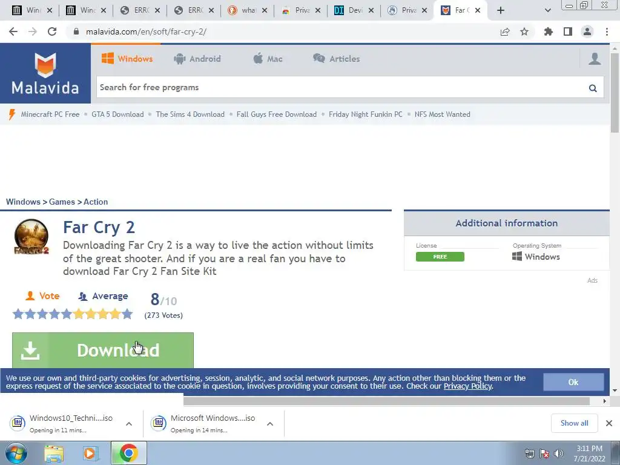620x465 pixels.
Task: Click the Average rating icon
Action: tap(82, 296)
